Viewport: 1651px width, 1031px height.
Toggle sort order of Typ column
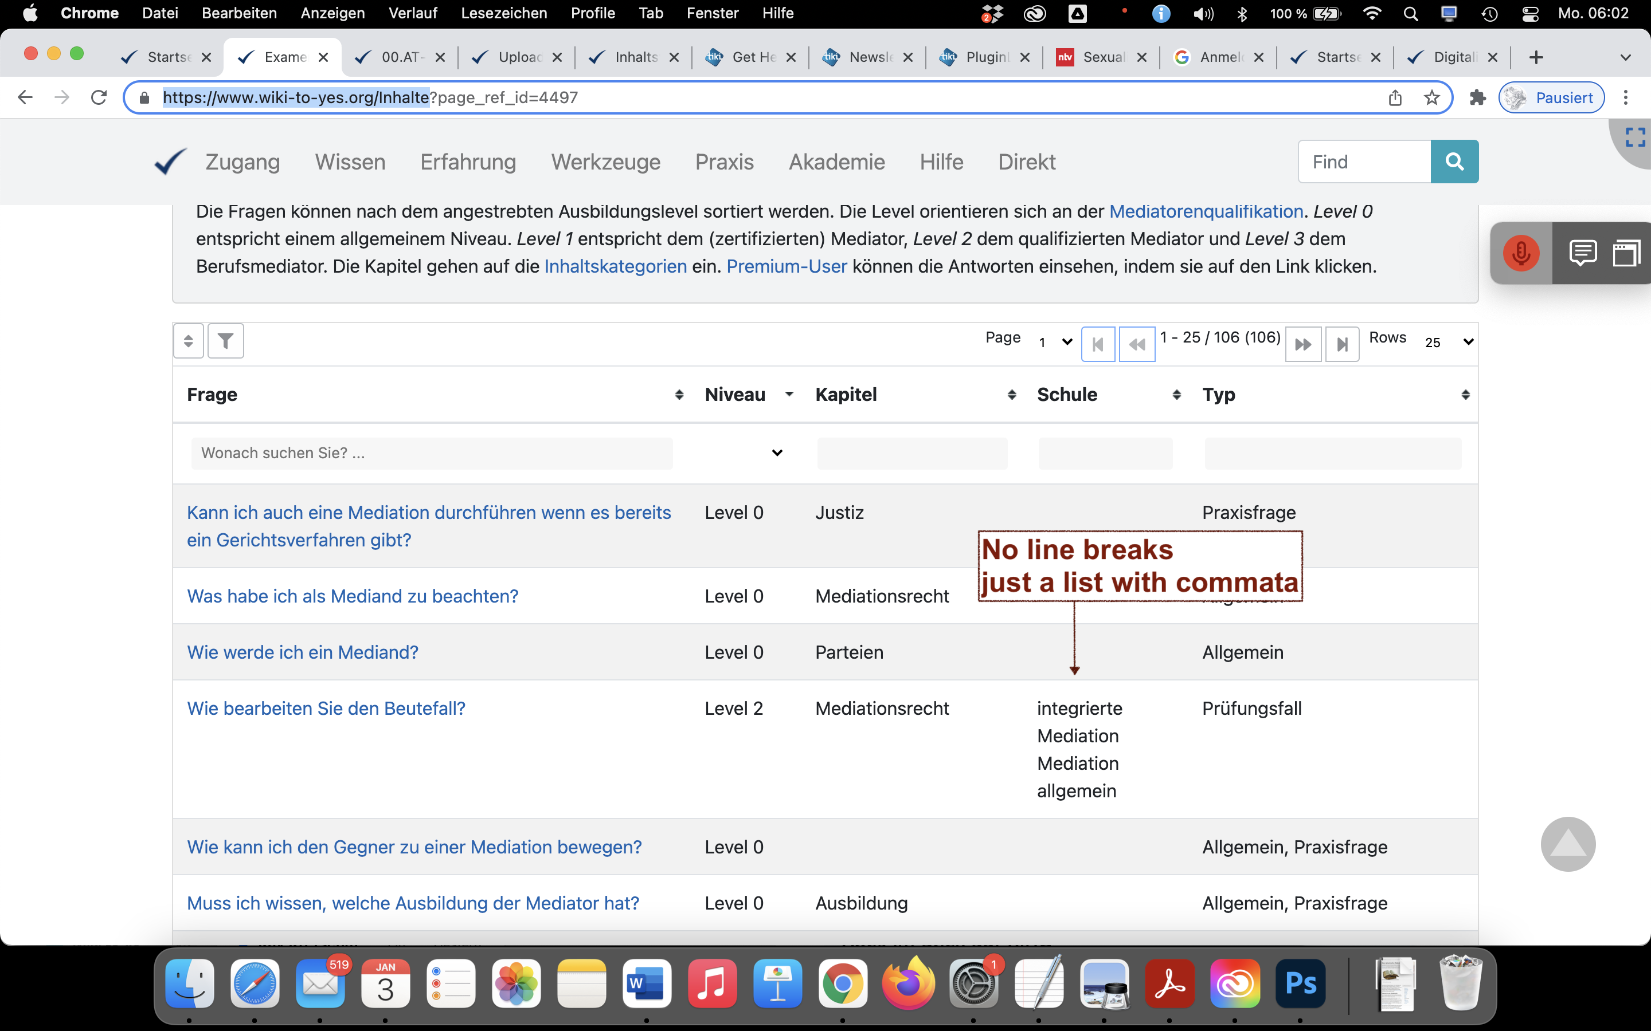(1465, 395)
